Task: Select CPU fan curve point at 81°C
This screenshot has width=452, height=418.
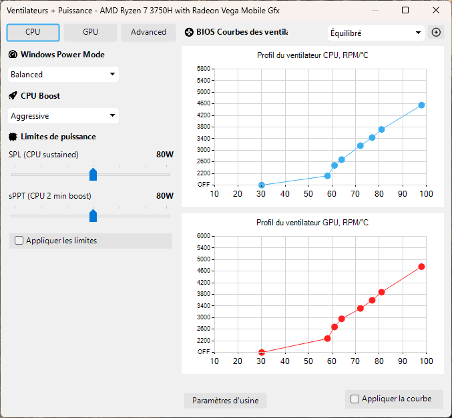Action: 381,129
